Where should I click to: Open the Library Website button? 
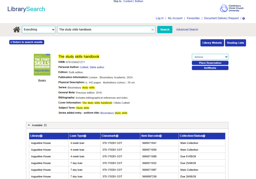212,43
